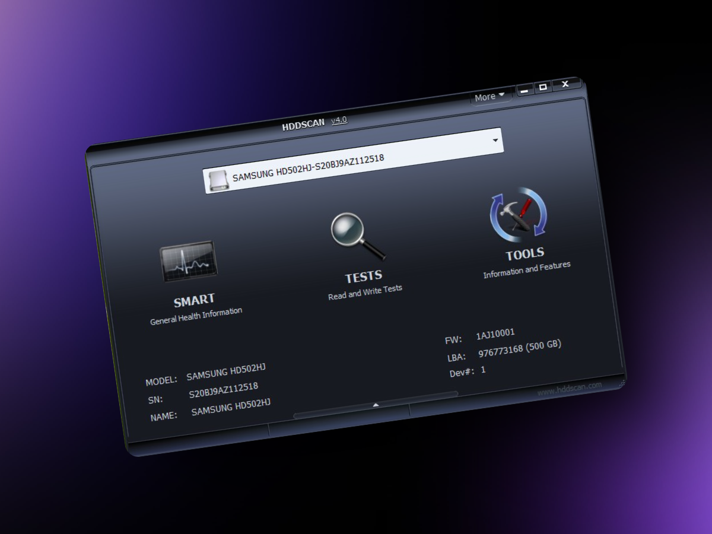
Task: Click 'Read and Write Tests' subtitle
Action: click(365, 292)
